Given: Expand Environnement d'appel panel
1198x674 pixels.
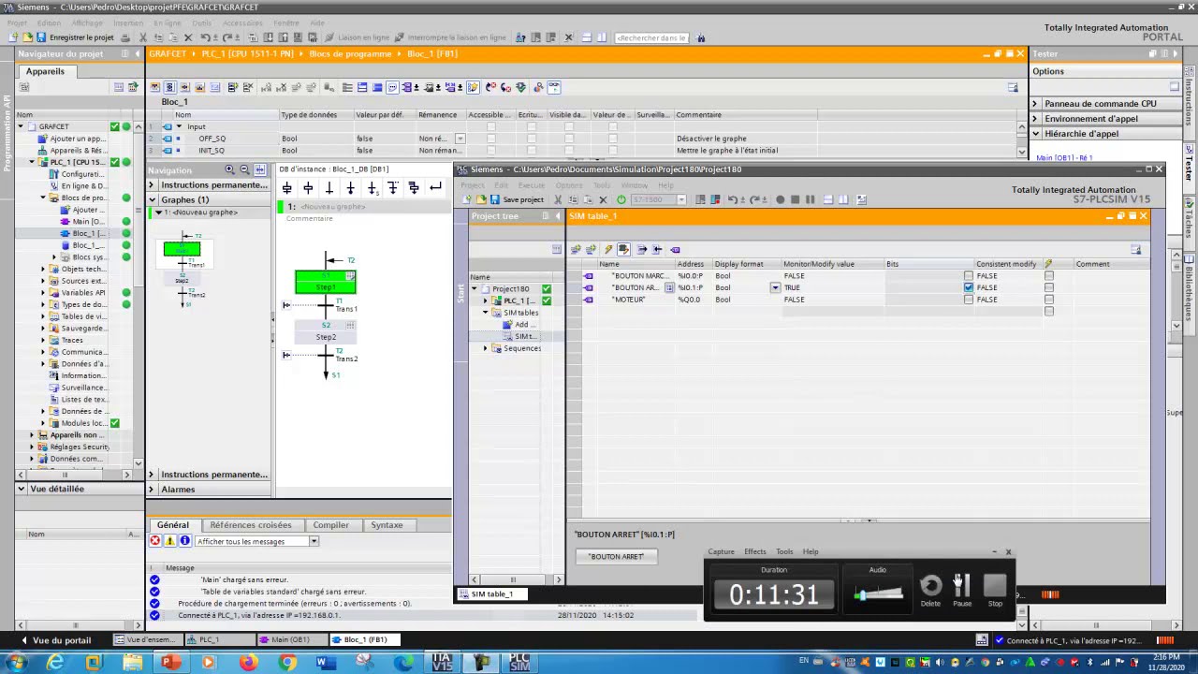Looking at the screenshot, I should click(x=1035, y=119).
